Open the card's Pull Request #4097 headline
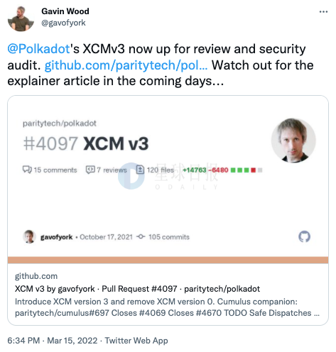 pos(137,289)
